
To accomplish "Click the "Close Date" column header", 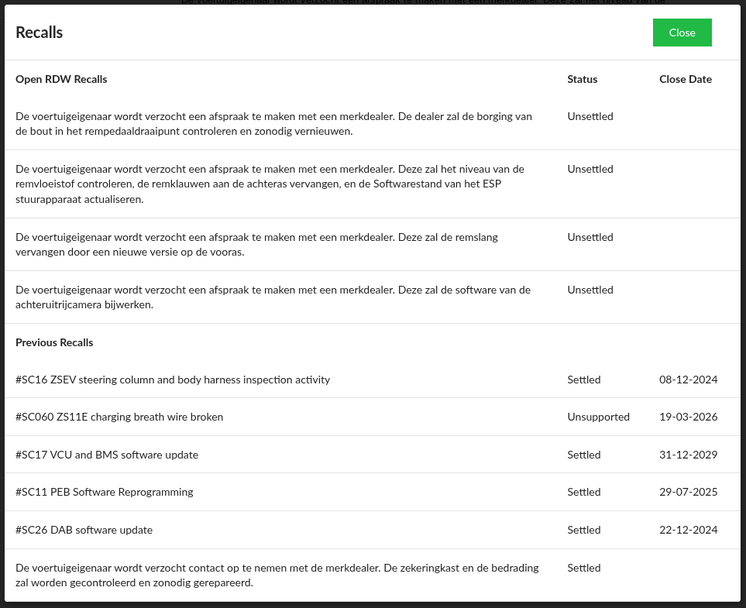I will click(686, 79).
